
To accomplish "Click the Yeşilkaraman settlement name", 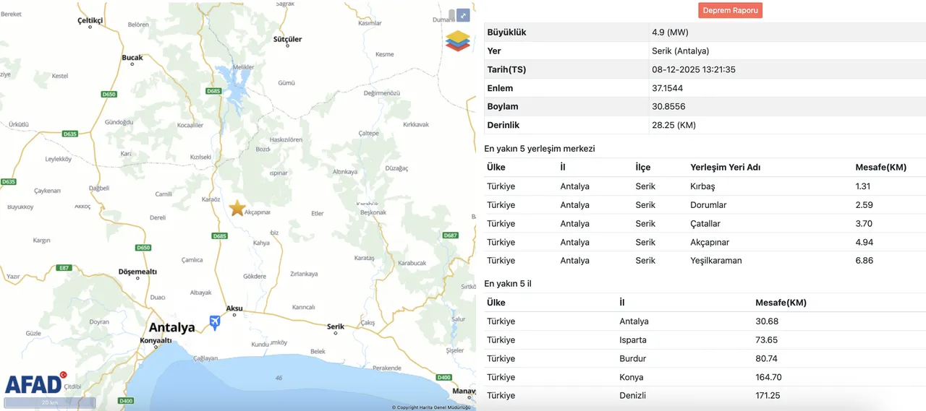I will [716, 260].
